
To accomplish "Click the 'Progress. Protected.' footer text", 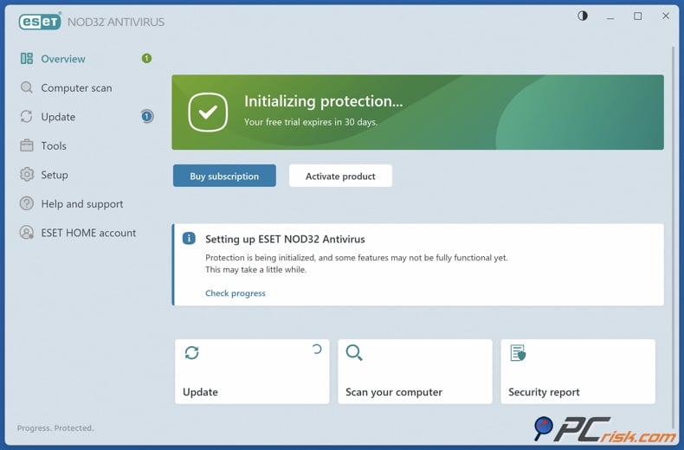I will 55,427.
